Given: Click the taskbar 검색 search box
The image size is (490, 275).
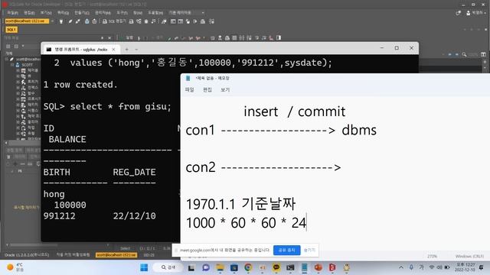Looking at the screenshot, I should coord(168,267).
